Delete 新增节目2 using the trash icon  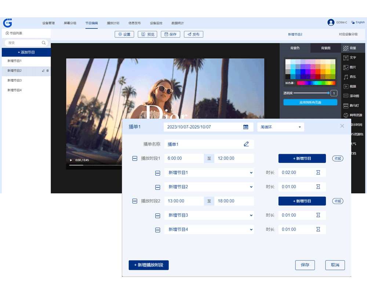pyautogui.click(x=48, y=71)
